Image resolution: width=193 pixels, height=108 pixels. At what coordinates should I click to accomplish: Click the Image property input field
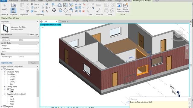pos(28,46)
